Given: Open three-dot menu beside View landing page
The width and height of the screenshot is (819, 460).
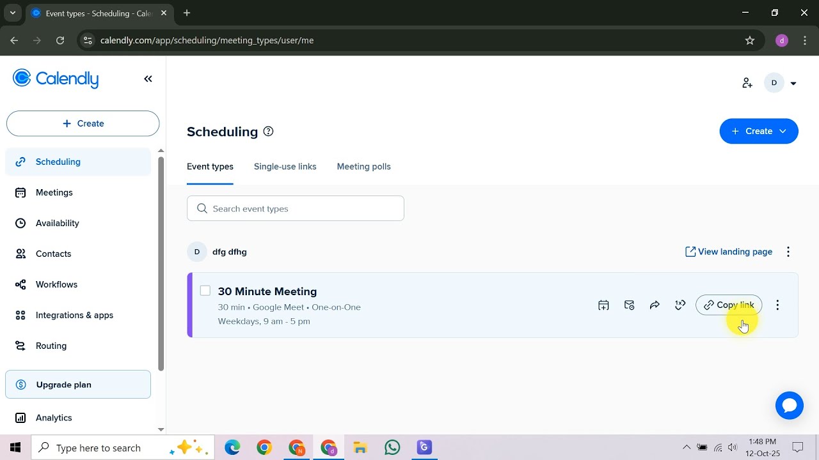Looking at the screenshot, I should click(x=788, y=252).
